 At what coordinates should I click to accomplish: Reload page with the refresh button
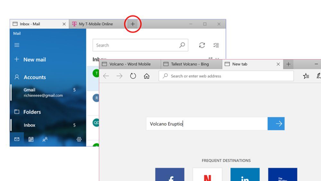[x=133, y=76]
